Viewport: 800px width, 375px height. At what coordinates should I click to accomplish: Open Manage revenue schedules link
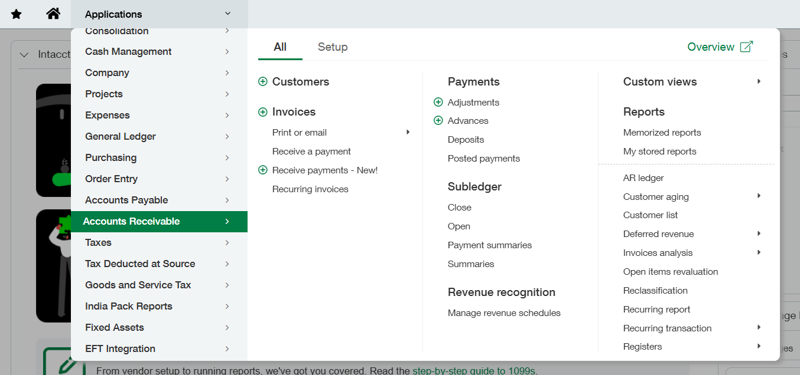tap(504, 313)
